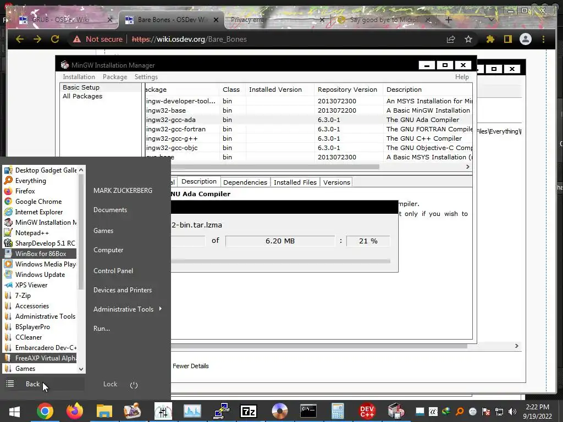
Task: Launch SharpDevelop 5.1 RC from Start menu
Action: click(40, 243)
